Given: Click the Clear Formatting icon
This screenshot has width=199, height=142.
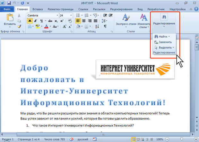Looking at the screenshot, I should [70, 21].
